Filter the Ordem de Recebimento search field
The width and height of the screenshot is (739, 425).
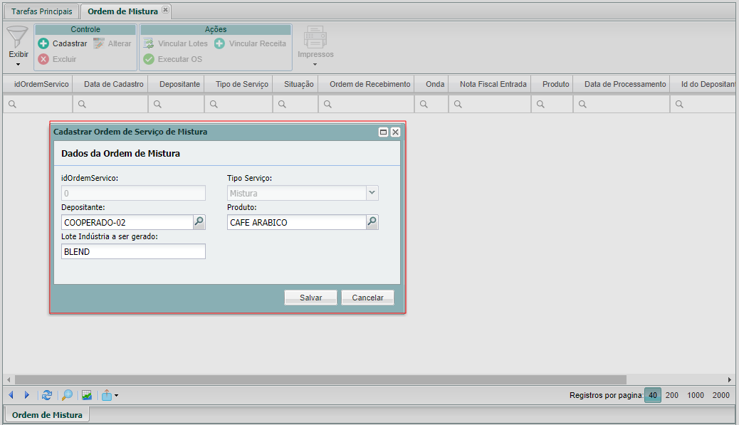pyautogui.click(x=366, y=104)
